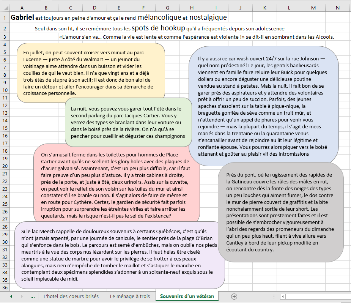
Task: Click the New sheet plus icon
Action: pos(234,297)
